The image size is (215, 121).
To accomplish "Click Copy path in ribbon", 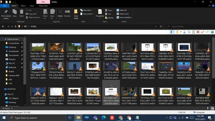I will 31,14.
